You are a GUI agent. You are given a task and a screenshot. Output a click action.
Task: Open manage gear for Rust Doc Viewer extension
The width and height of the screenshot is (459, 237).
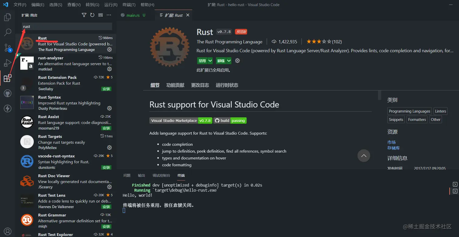point(110,187)
